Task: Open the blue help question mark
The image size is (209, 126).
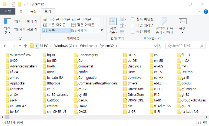Action: click(x=206, y=12)
